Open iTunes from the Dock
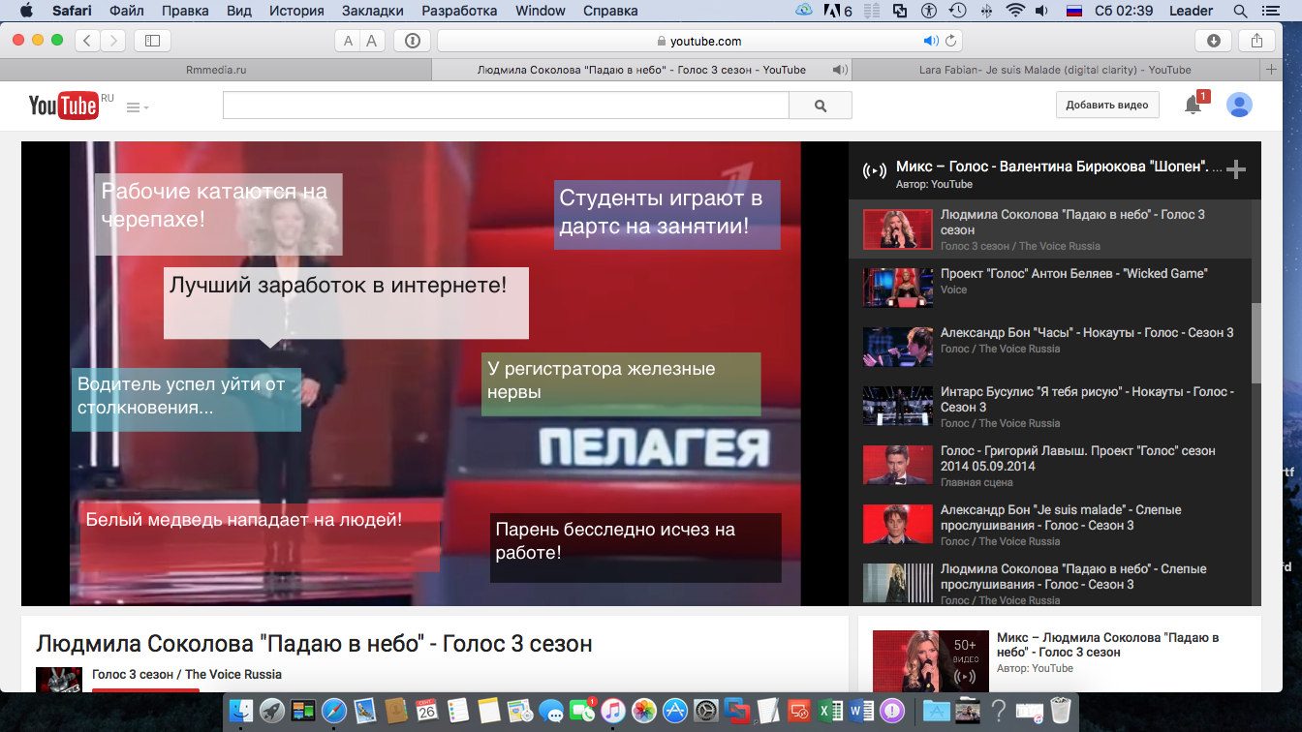This screenshot has height=732, width=1302. (x=613, y=712)
